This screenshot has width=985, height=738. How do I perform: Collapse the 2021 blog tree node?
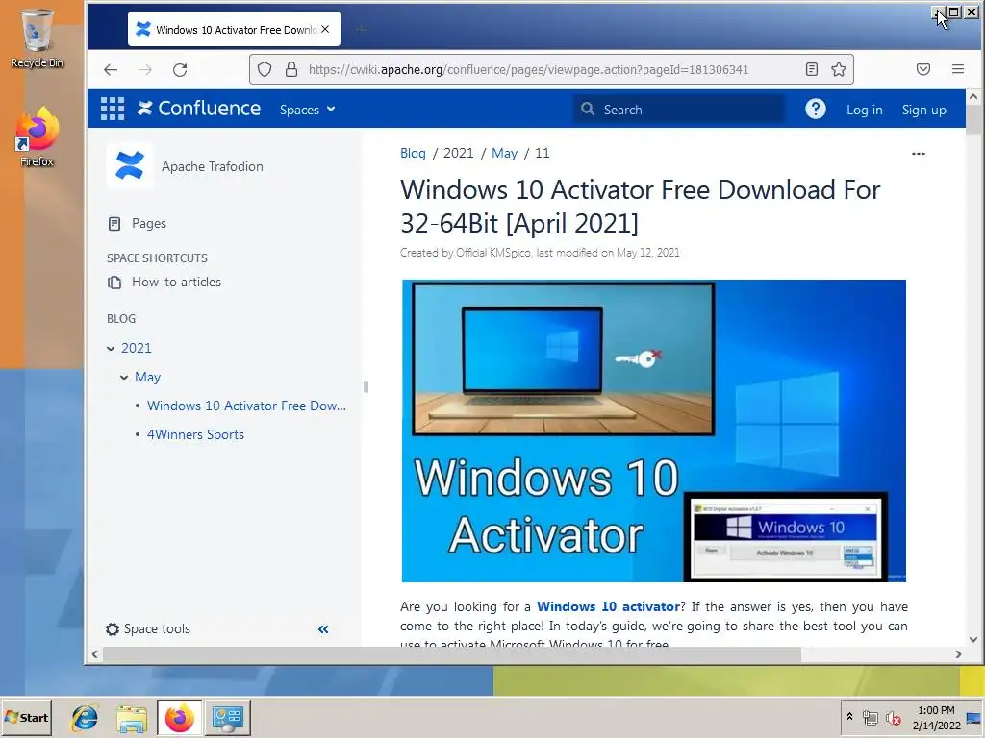click(x=111, y=348)
